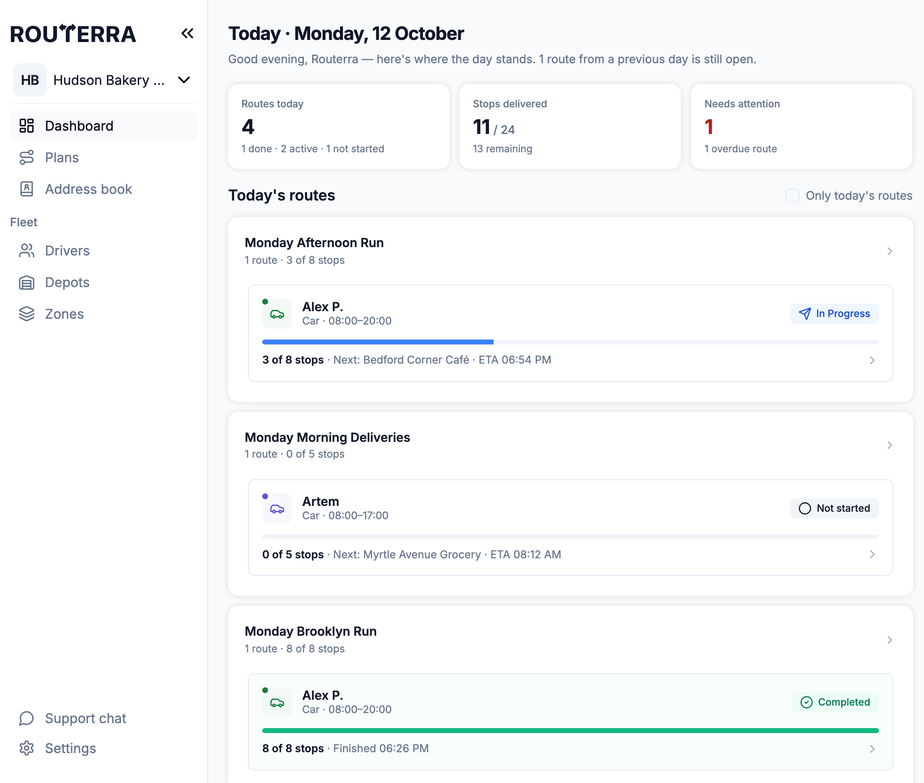Open the Hudson Bakery workspace dropdown arrow
Viewport: 924px width, 783px height.
pyautogui.click(x=184, y=80)
